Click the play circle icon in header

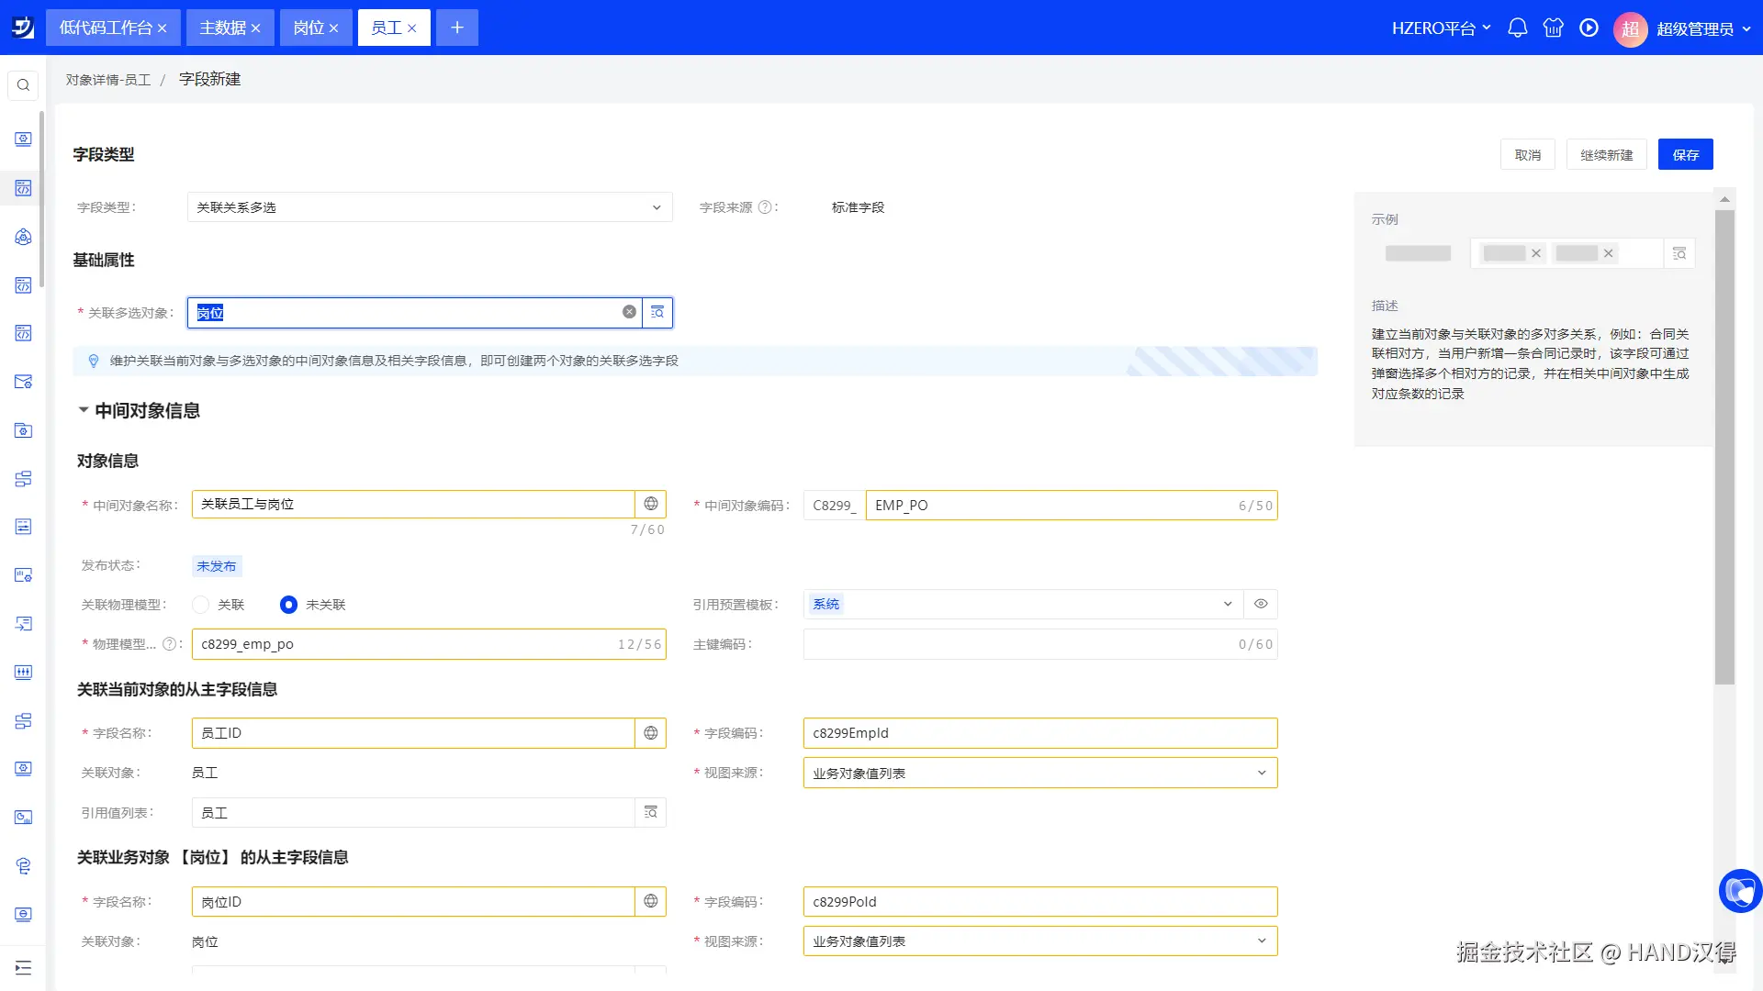tap(1589, 28)
